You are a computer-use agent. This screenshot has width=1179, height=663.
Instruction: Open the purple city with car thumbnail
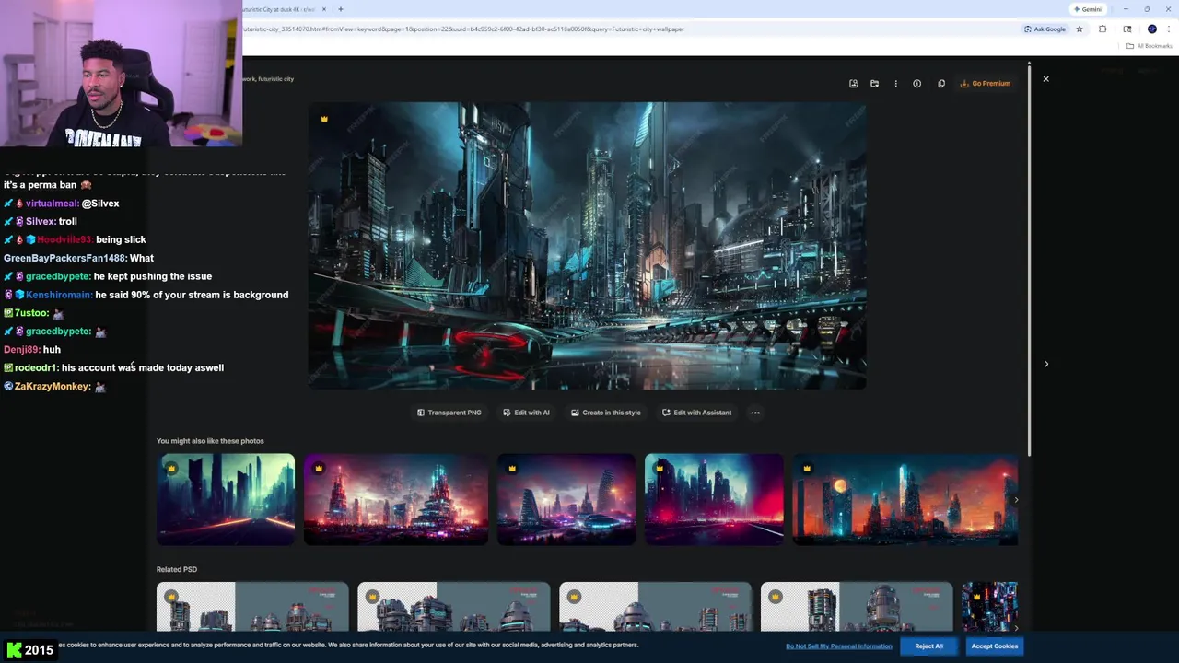click(566, 499)
